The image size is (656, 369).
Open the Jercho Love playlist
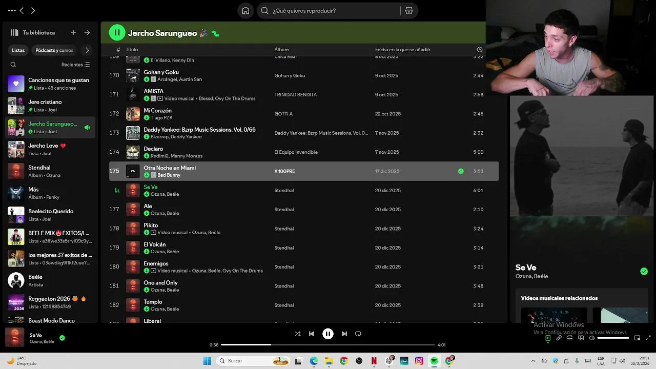pyautogui.click(x=50, y=149)
